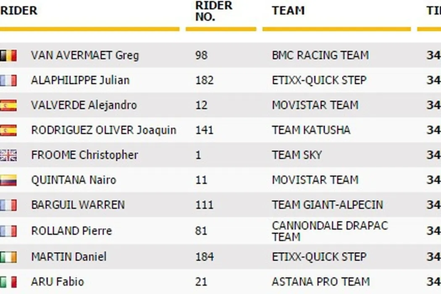The image size is (441, 294).
Task: Sort by the TEAM column header
Action: (x=288, y=10)
